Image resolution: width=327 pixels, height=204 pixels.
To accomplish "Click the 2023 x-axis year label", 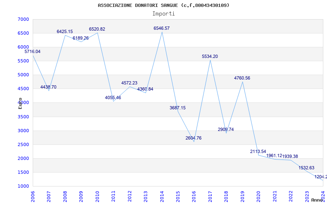I will (x=307, y=197).
